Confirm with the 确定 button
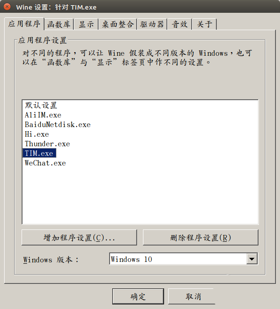The width and height of the screenshot is (280, 309). point(138,296)
